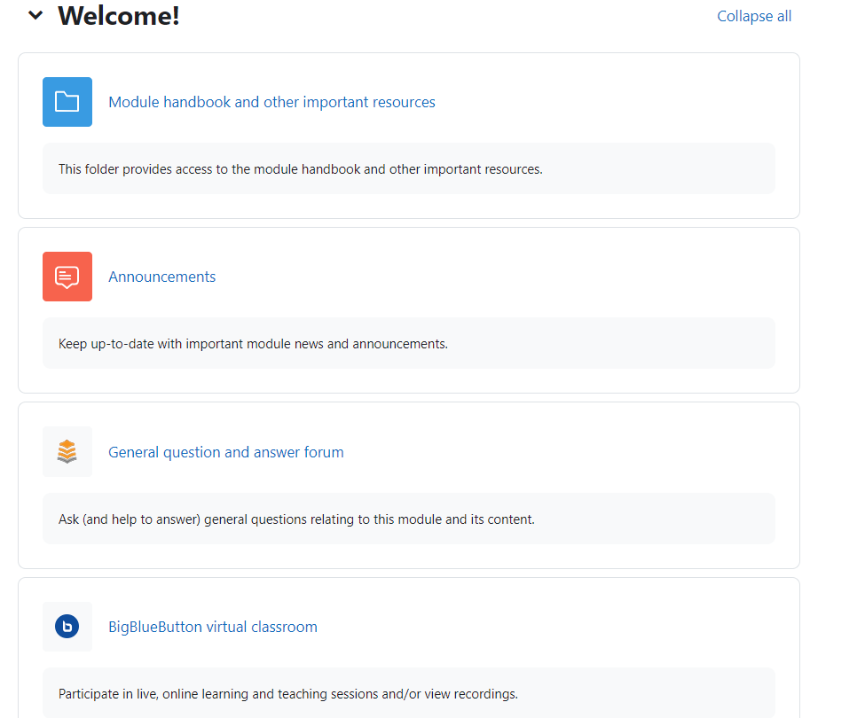Click the blue folder icon for Module handbook
This screenshot has height=718, width=865.
[67, 102]
